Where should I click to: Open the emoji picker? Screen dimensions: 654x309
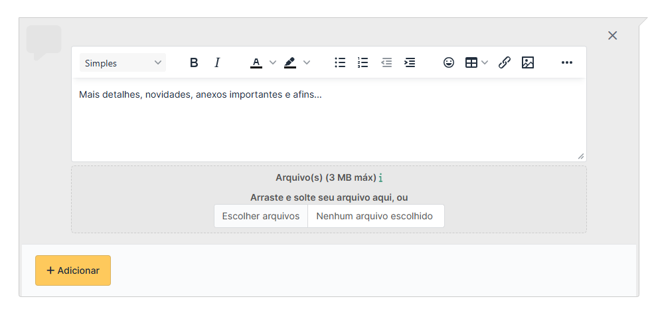tap(449, 62)
